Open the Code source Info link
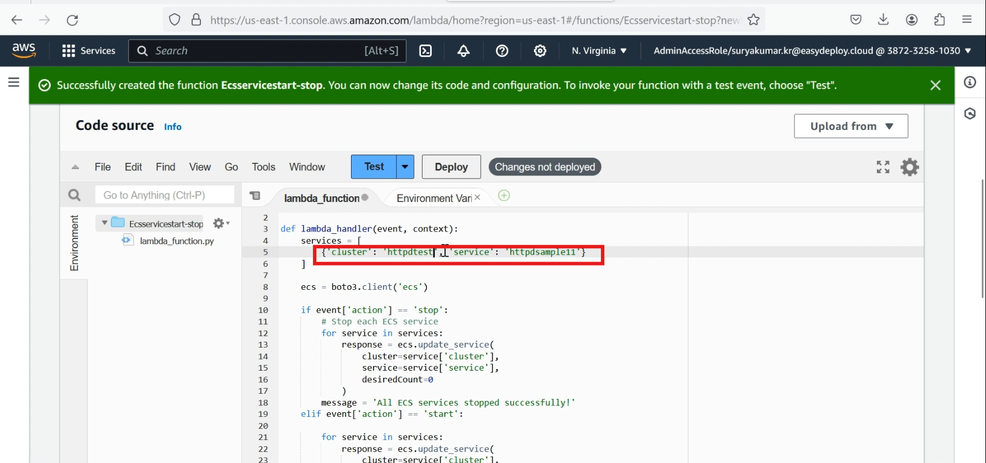This screenshot has width=986, height=463. [173, 127]
